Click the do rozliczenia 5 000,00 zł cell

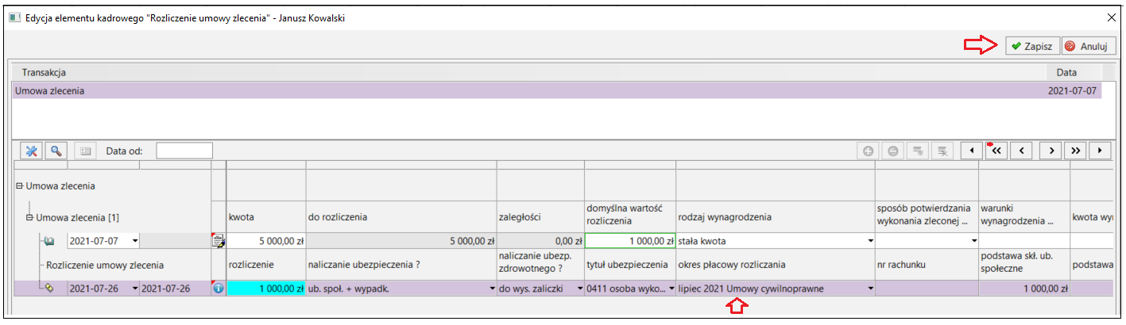point(401,241)
